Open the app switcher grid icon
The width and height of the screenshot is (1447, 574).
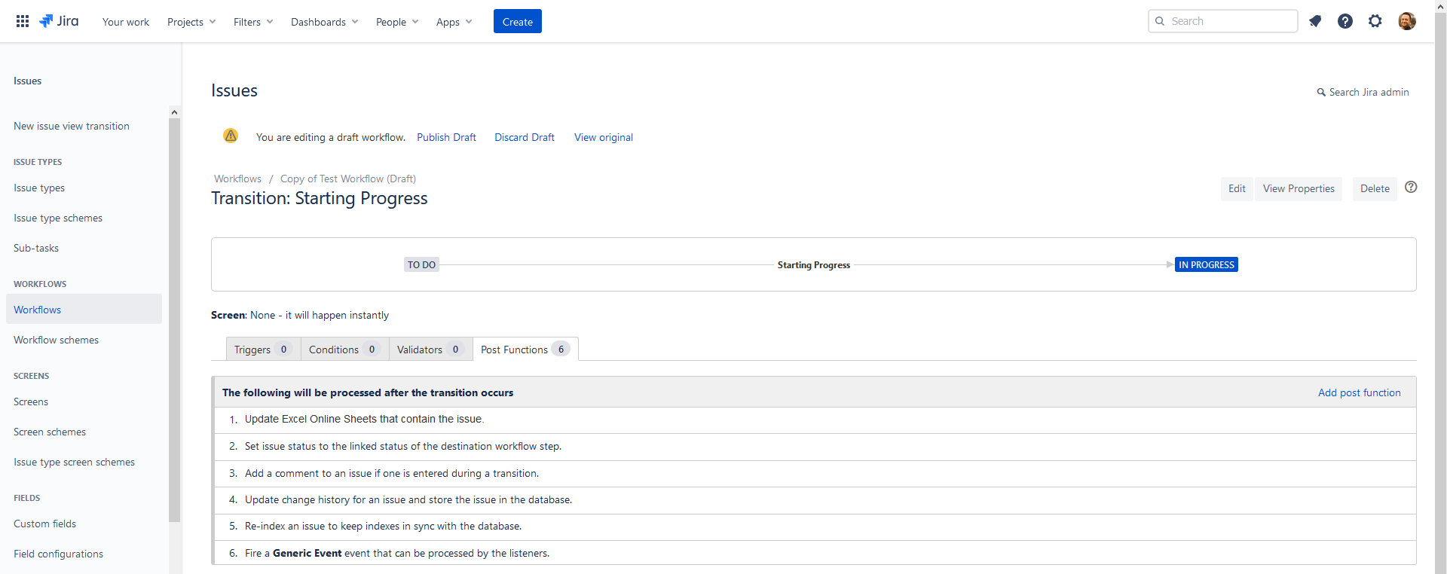click(x=23, y=21)
